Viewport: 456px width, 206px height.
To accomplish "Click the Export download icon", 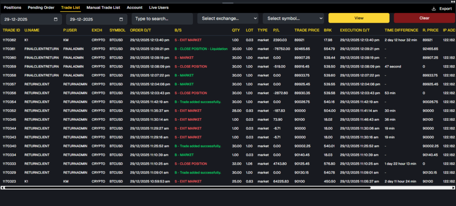I will (x=434, y=8).
